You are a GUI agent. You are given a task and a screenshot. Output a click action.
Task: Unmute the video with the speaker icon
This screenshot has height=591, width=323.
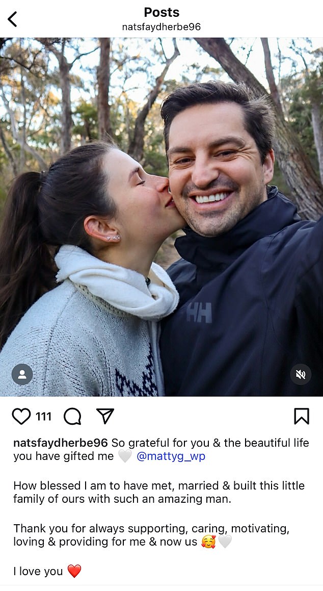[301, 374]
